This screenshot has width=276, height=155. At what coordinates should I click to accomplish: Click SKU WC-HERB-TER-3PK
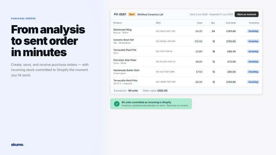[166, 82]
